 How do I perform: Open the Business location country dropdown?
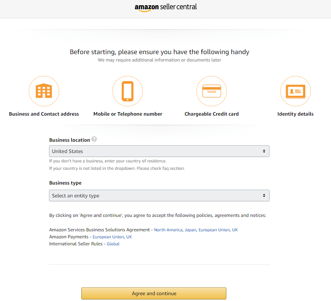[x=159, y=151]
